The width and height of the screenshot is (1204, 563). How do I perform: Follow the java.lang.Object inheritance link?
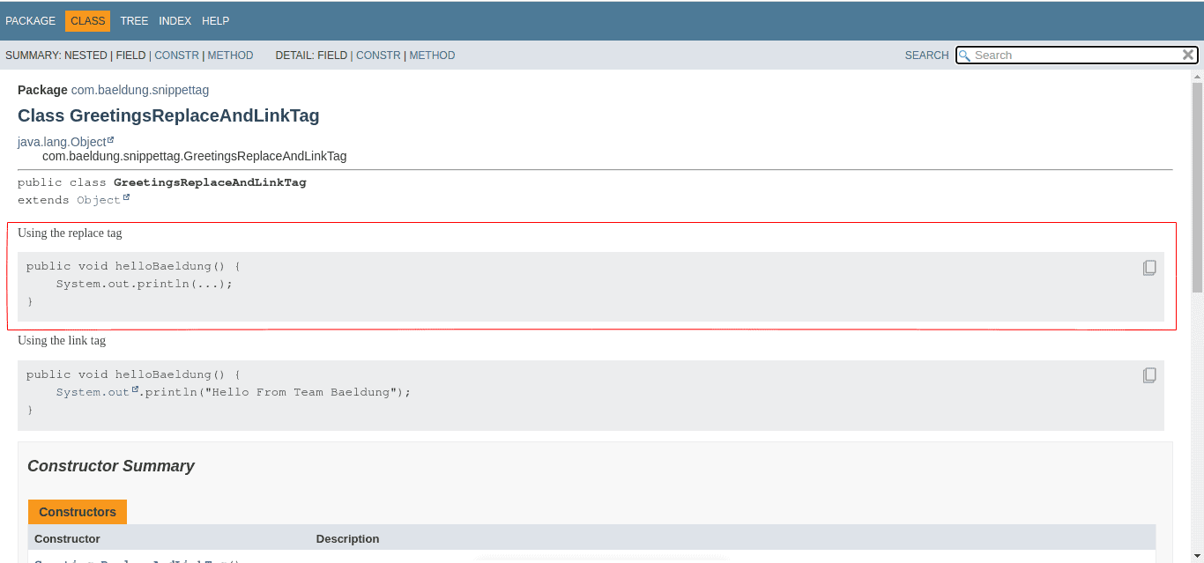(62, 142)
